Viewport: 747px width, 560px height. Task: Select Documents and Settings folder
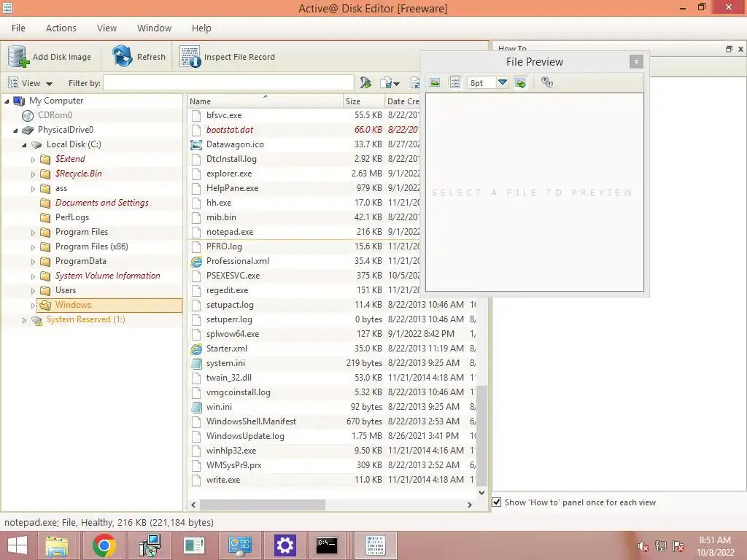click(x=101, y=203)
